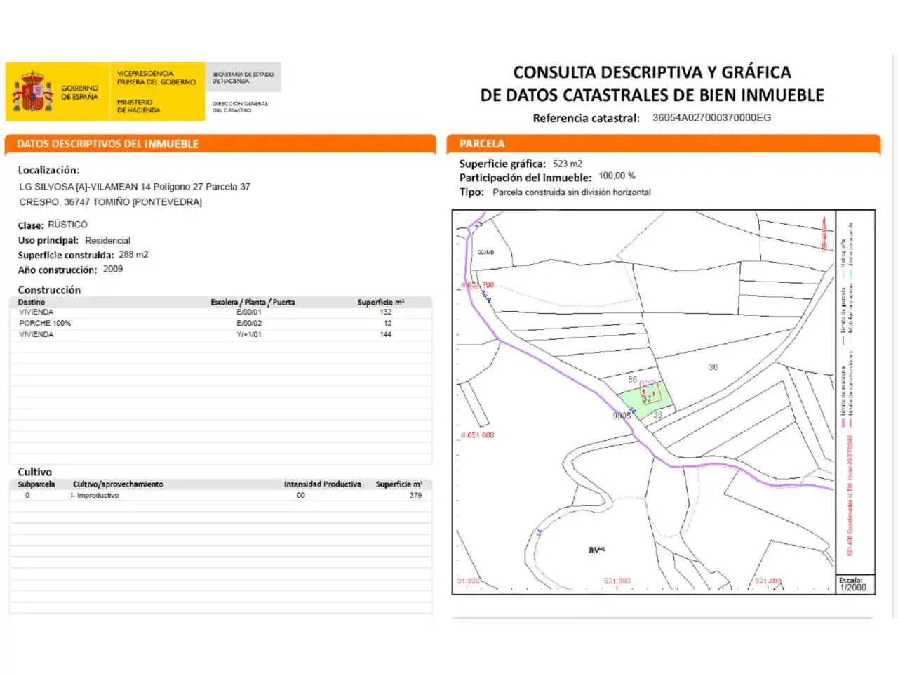Image resolution: width=898 pixels, height=674 pixels.
Task: Click the 'GOBIERNO DE ESPAÑA' text
Action: click(79, 93)
